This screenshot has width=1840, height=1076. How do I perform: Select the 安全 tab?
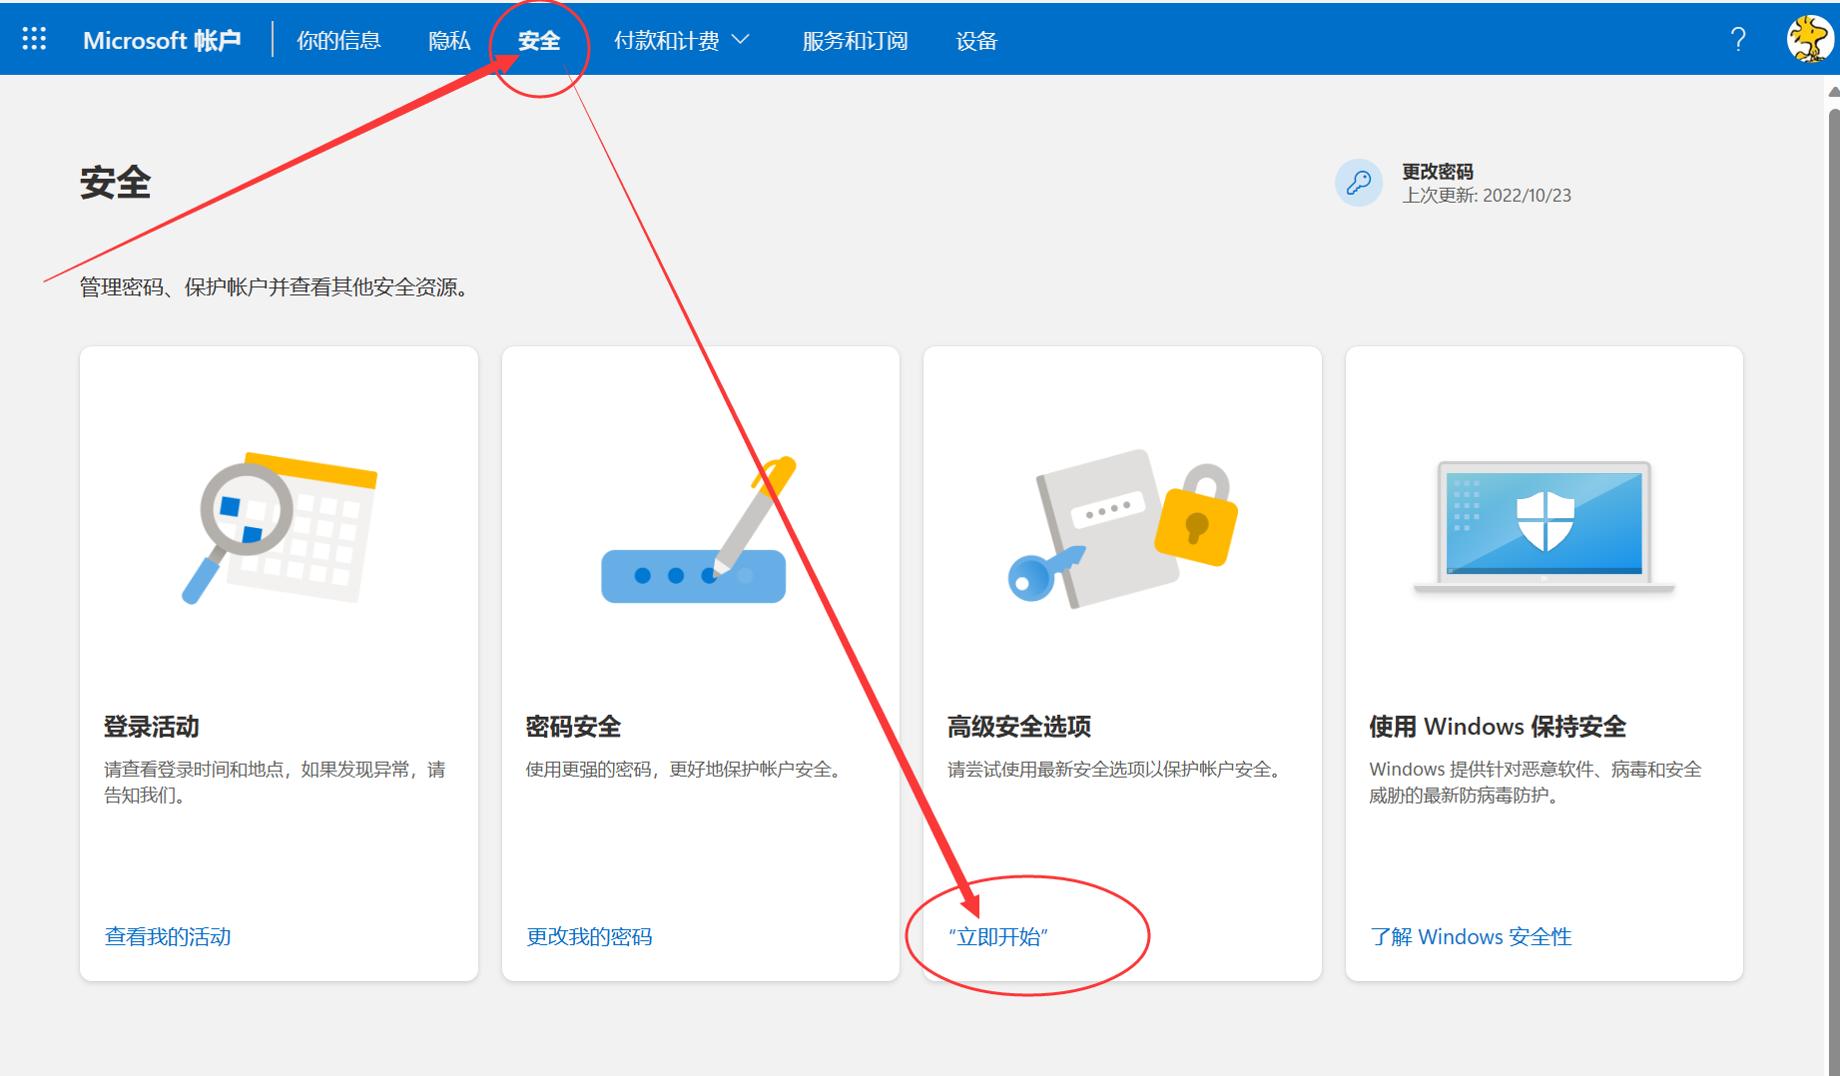(x=539, y=40)
